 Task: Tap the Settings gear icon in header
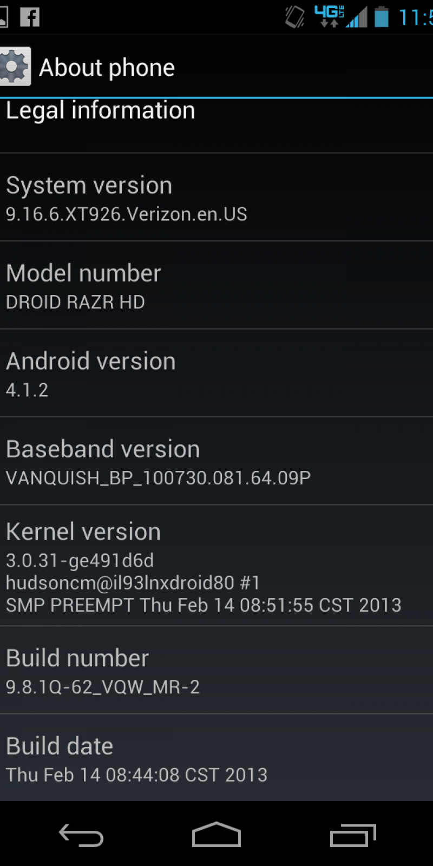(15, 67)
